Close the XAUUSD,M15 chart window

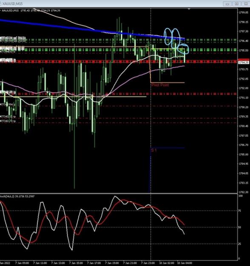click(x=246, y=3)
